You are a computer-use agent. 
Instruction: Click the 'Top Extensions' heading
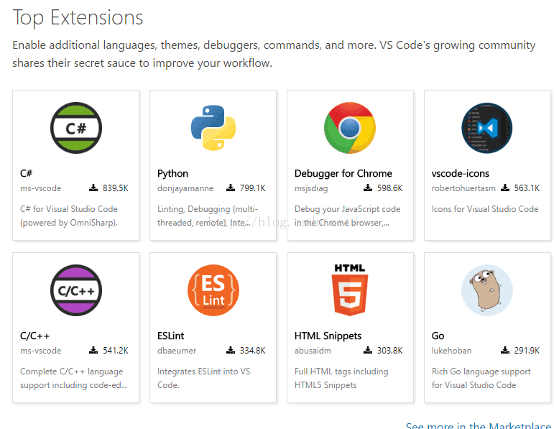(78, 18)
